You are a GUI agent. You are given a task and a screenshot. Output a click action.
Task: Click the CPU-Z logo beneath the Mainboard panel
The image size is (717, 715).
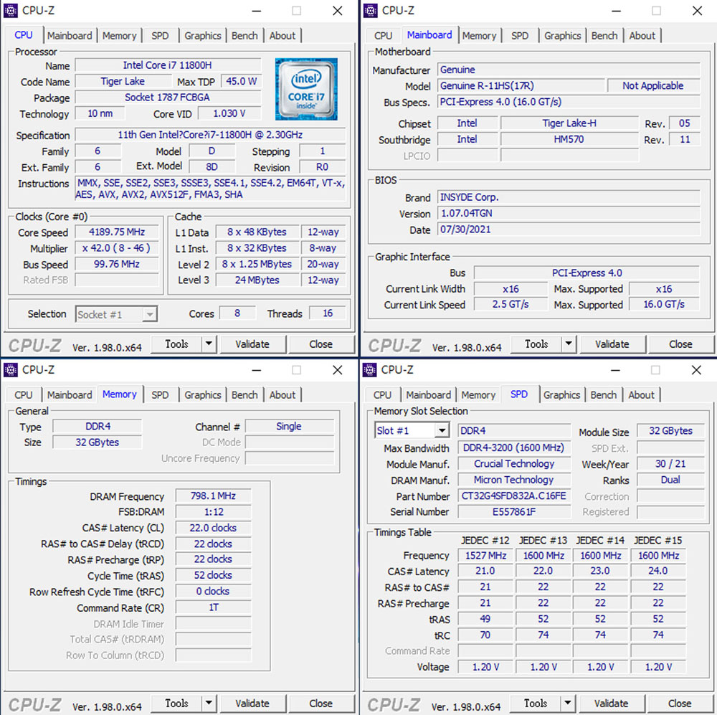point(393,344)
